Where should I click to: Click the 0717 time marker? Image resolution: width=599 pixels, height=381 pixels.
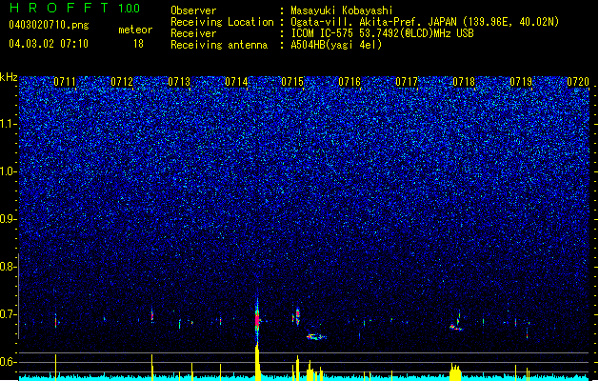click(x=407, y=82)
